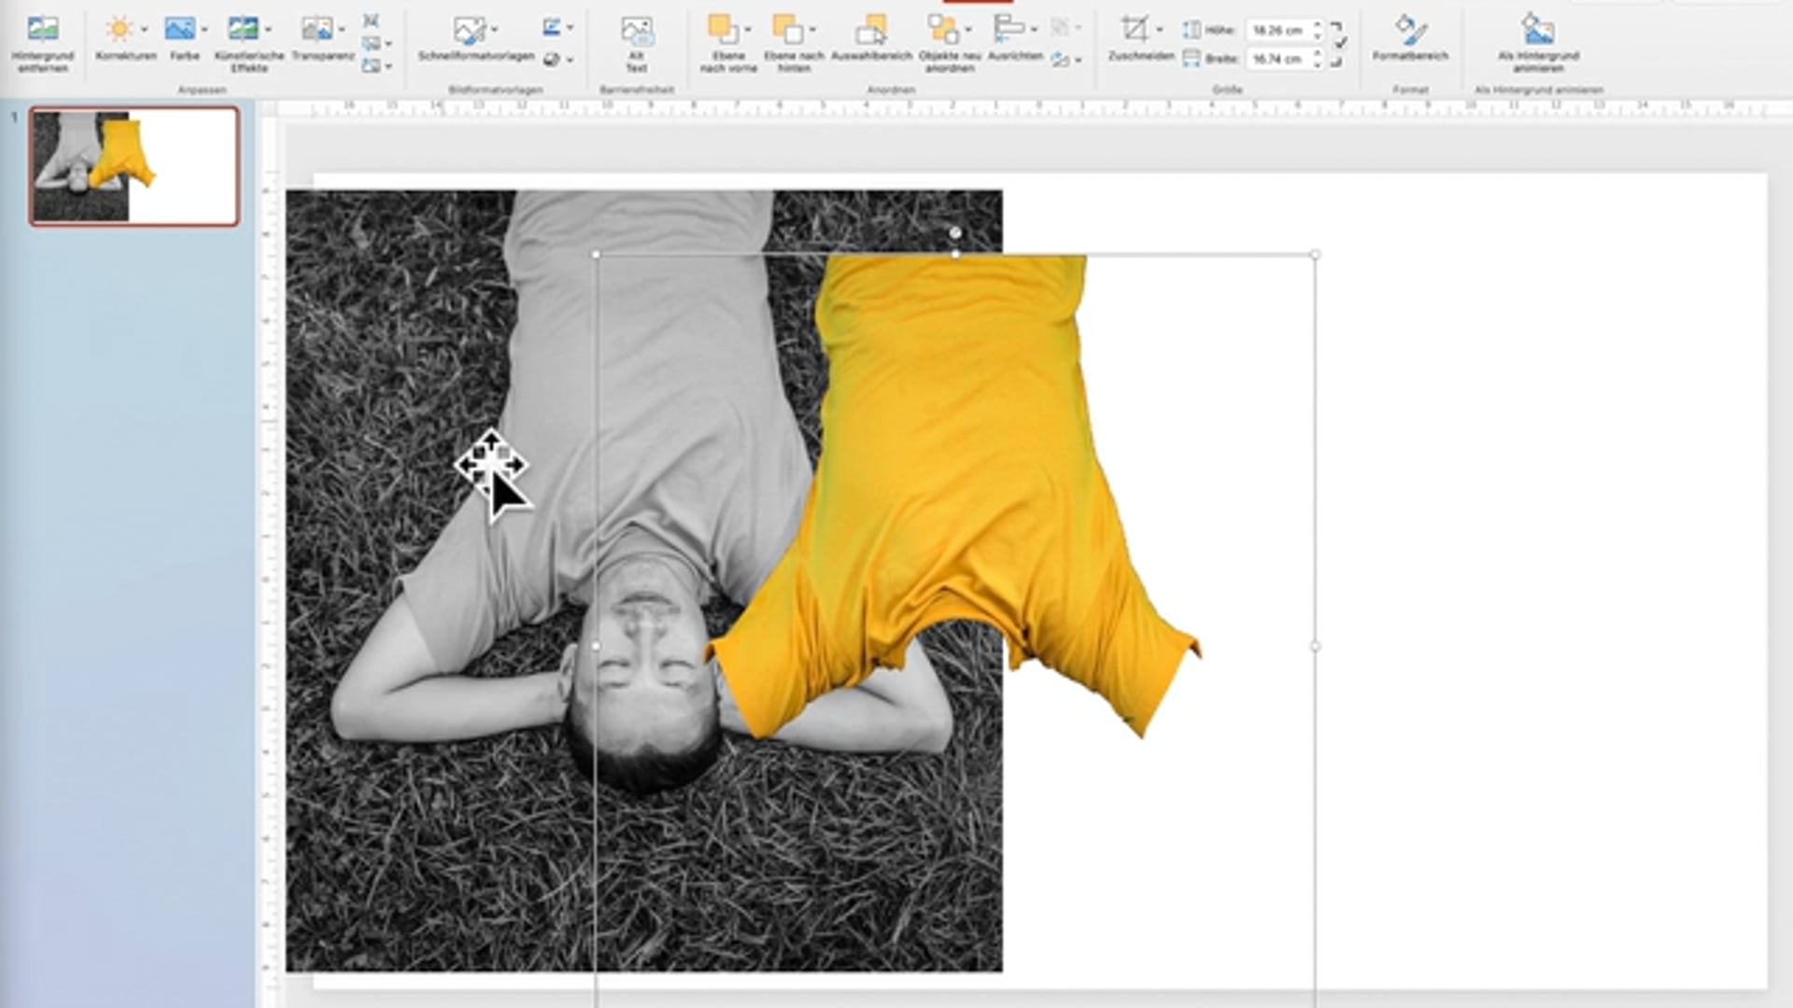Expand the Ebene nach vorne dropdown arrow

coord(748,30)
